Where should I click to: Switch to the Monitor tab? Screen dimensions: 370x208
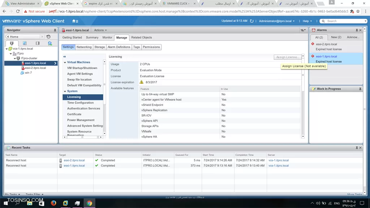(x=107, y=38)
